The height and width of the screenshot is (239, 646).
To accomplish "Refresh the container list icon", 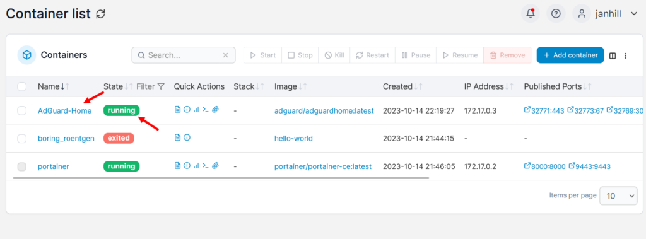I will coord(100,14).
